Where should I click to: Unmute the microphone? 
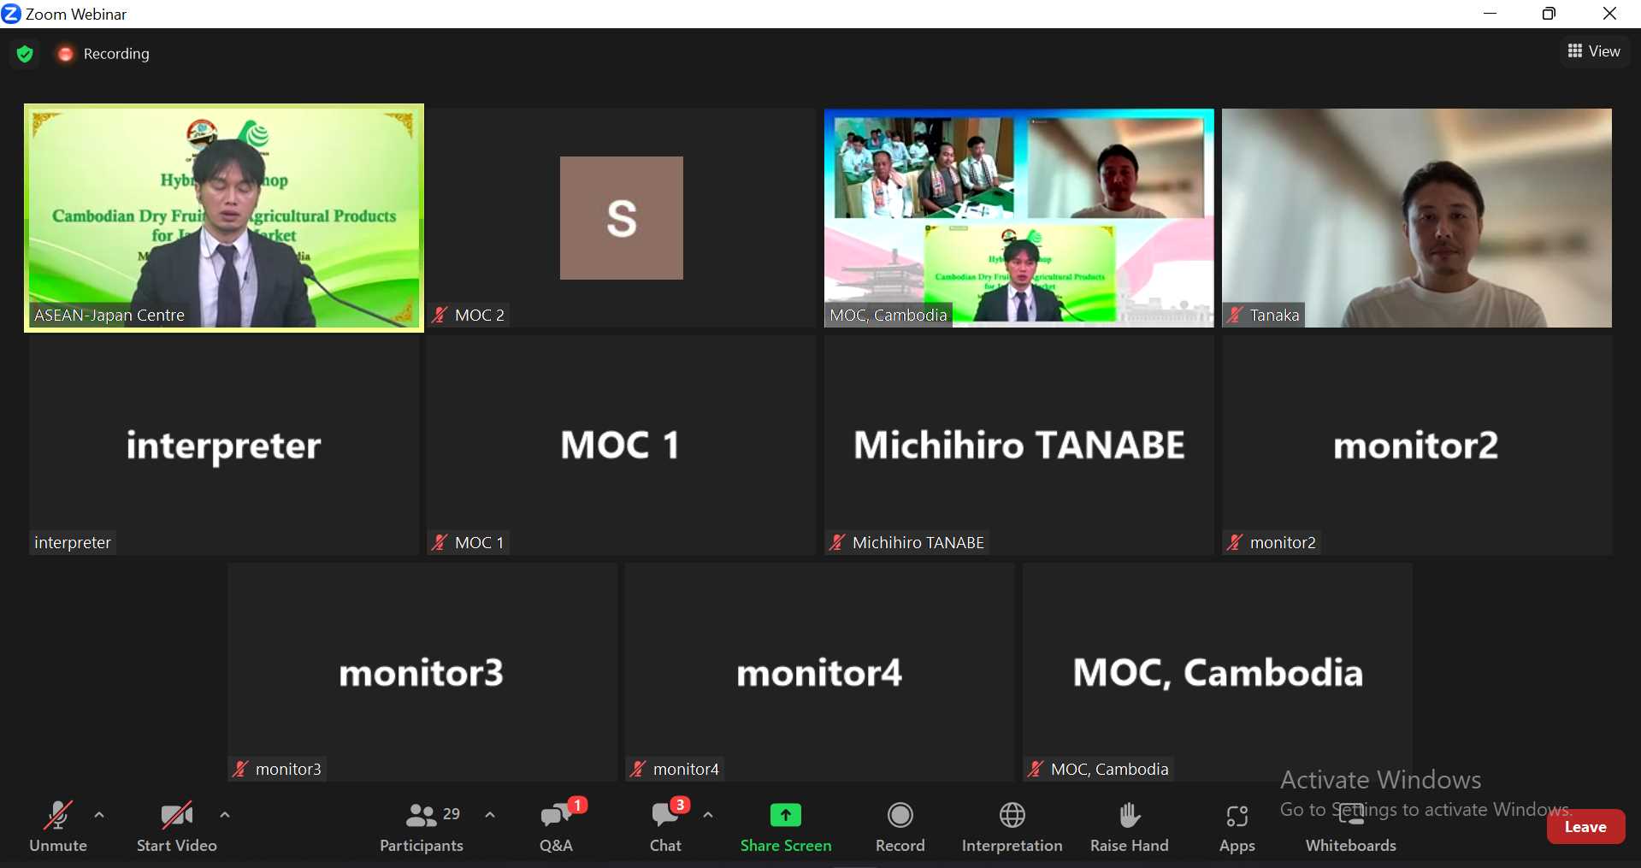57,826
